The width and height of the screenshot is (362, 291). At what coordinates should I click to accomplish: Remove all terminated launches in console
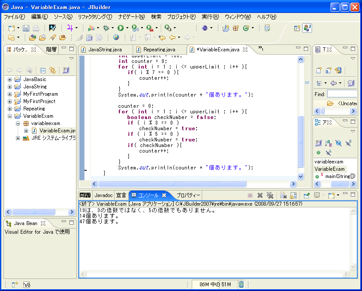tap(270, 195)
